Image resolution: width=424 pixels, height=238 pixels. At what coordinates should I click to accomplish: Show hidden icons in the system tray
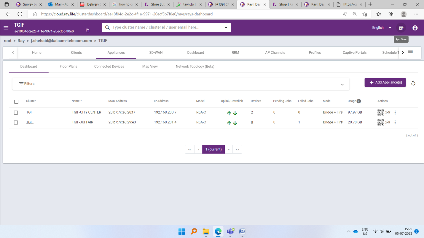[349, 231]
